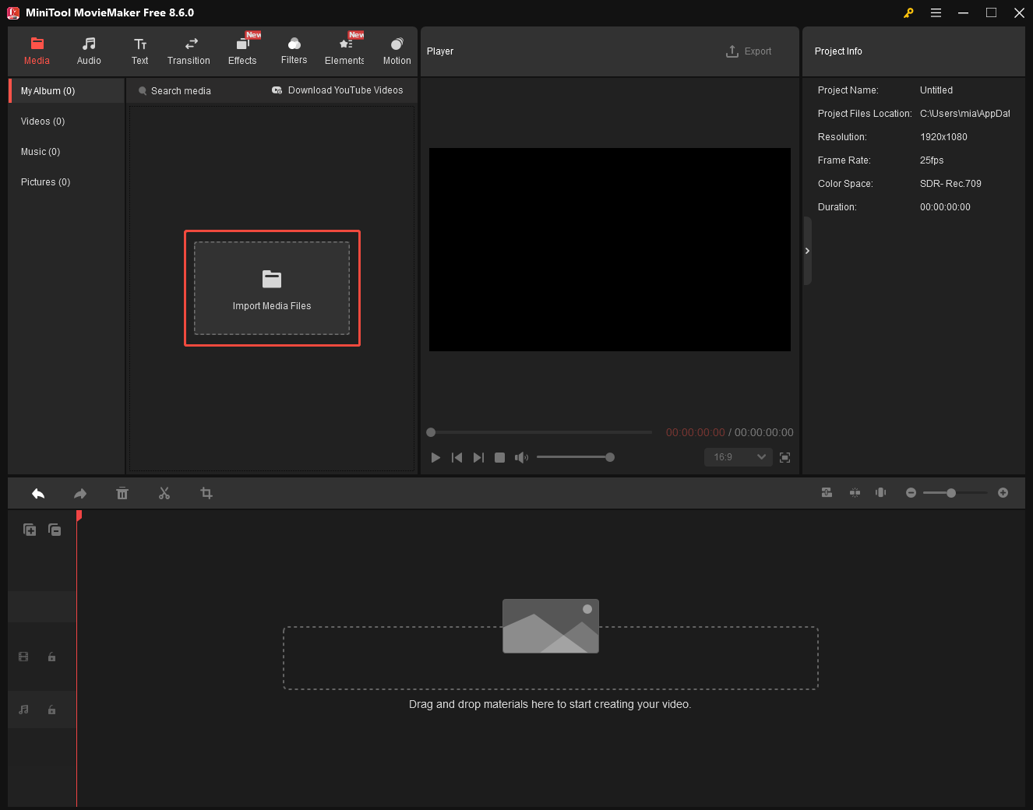Skip to previous frame
This screenshot has height=810, width=1033.
(457, 457)
